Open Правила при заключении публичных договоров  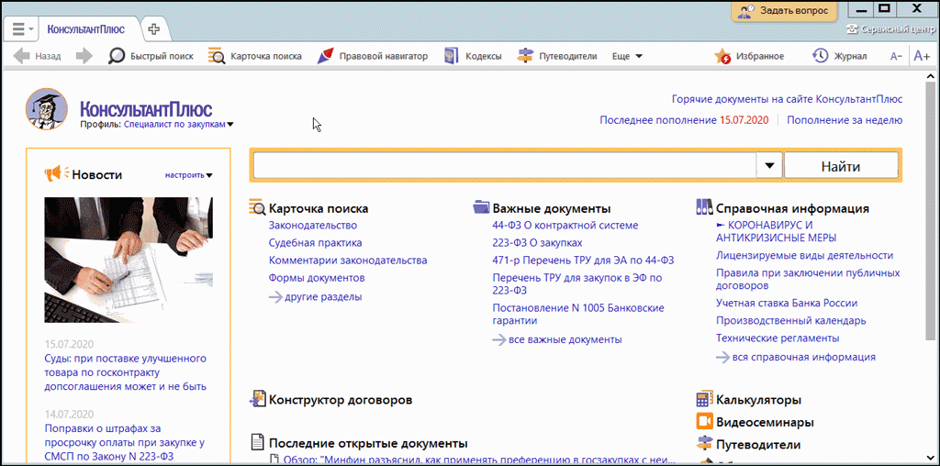(808, 279)
